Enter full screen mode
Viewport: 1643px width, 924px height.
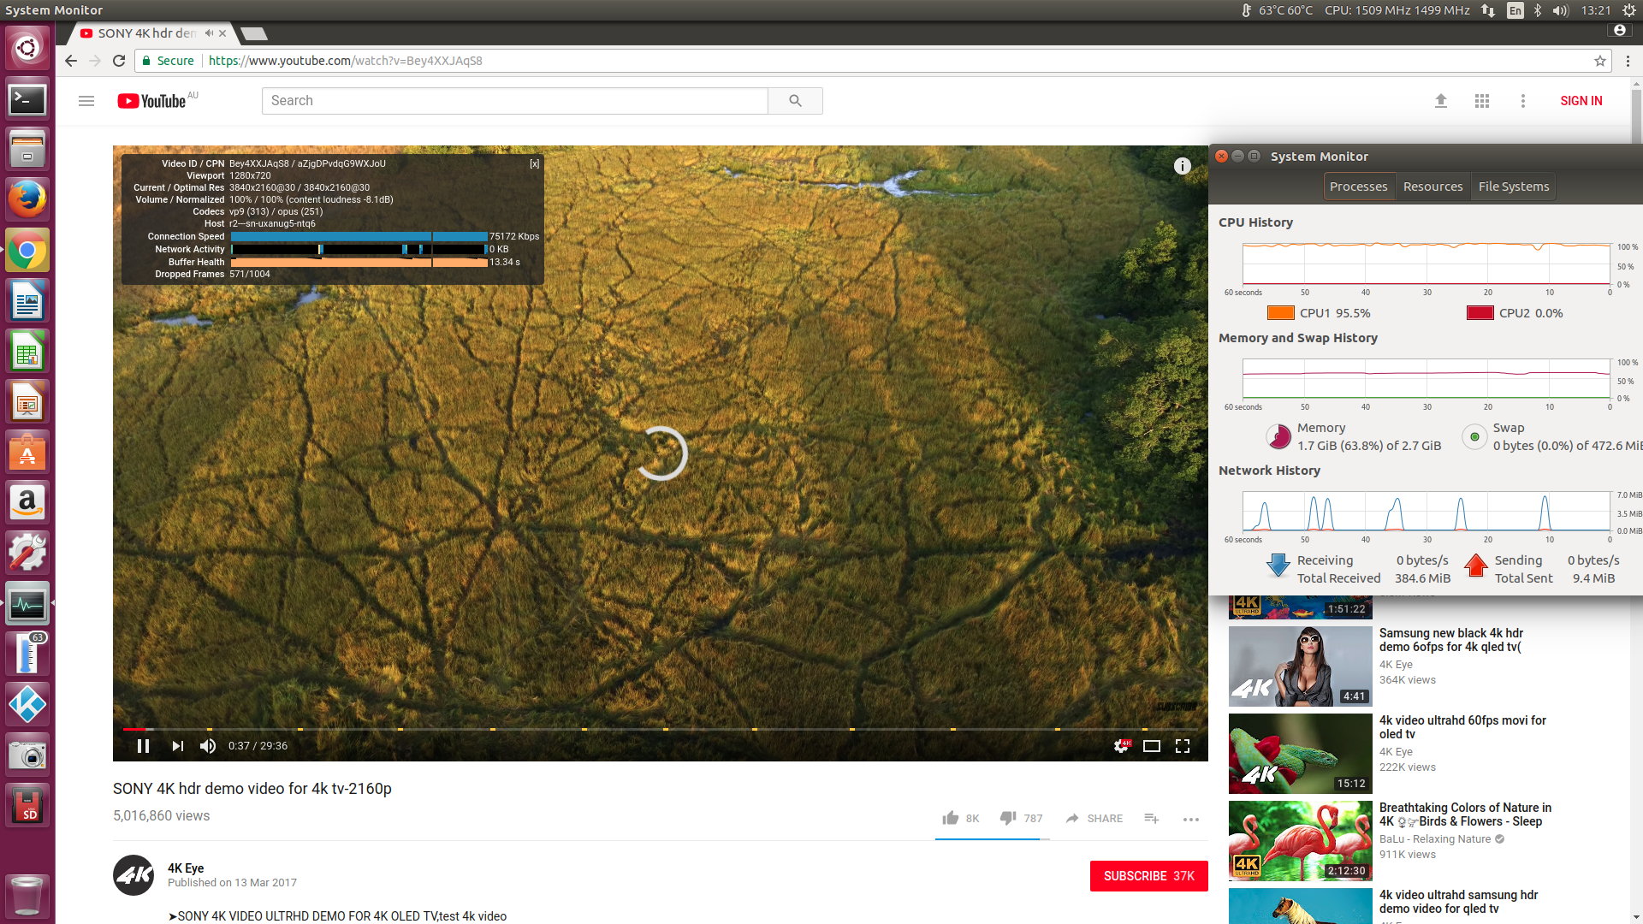(x=1183, y=746)
